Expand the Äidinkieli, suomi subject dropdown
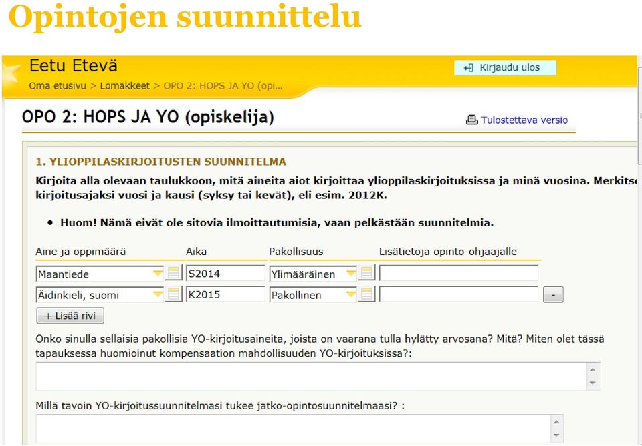 pyautogui.click(x=158, y=294)
